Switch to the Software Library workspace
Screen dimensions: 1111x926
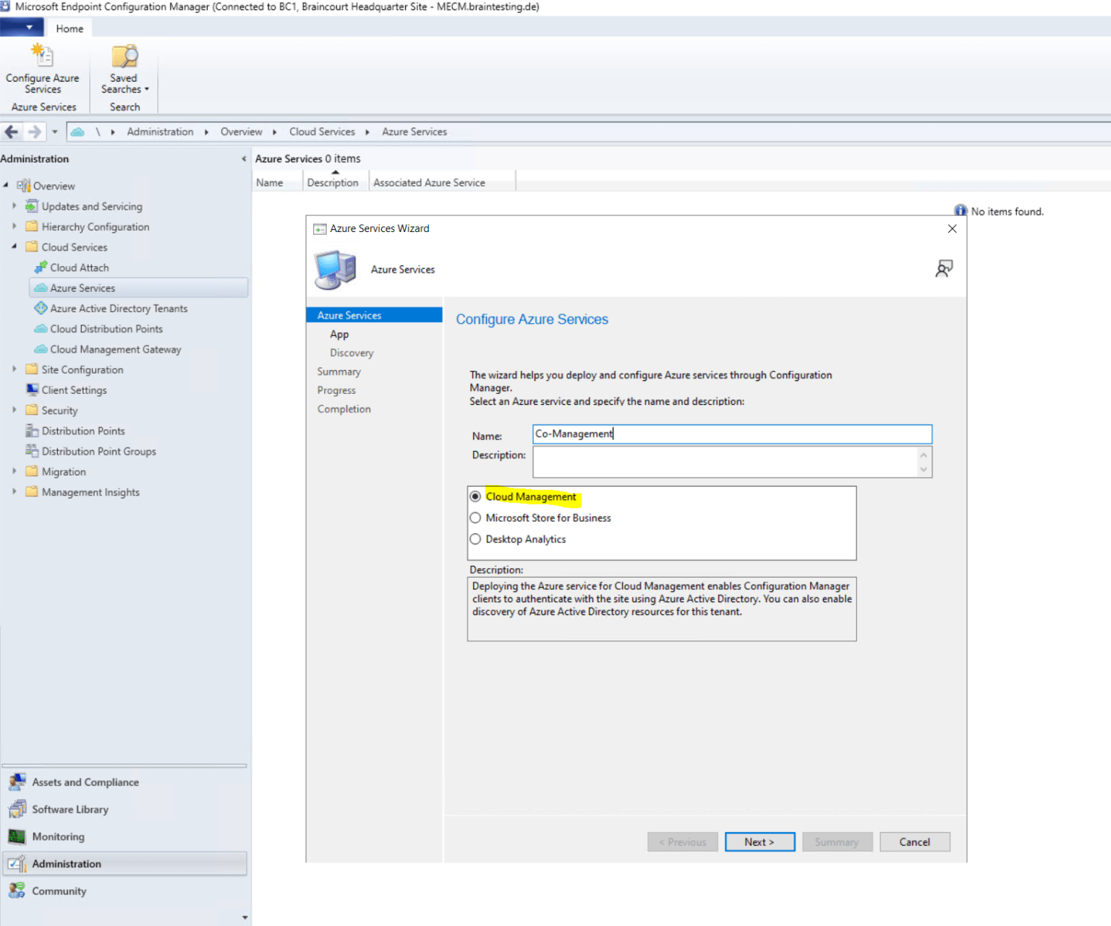(x=69, y=809)
